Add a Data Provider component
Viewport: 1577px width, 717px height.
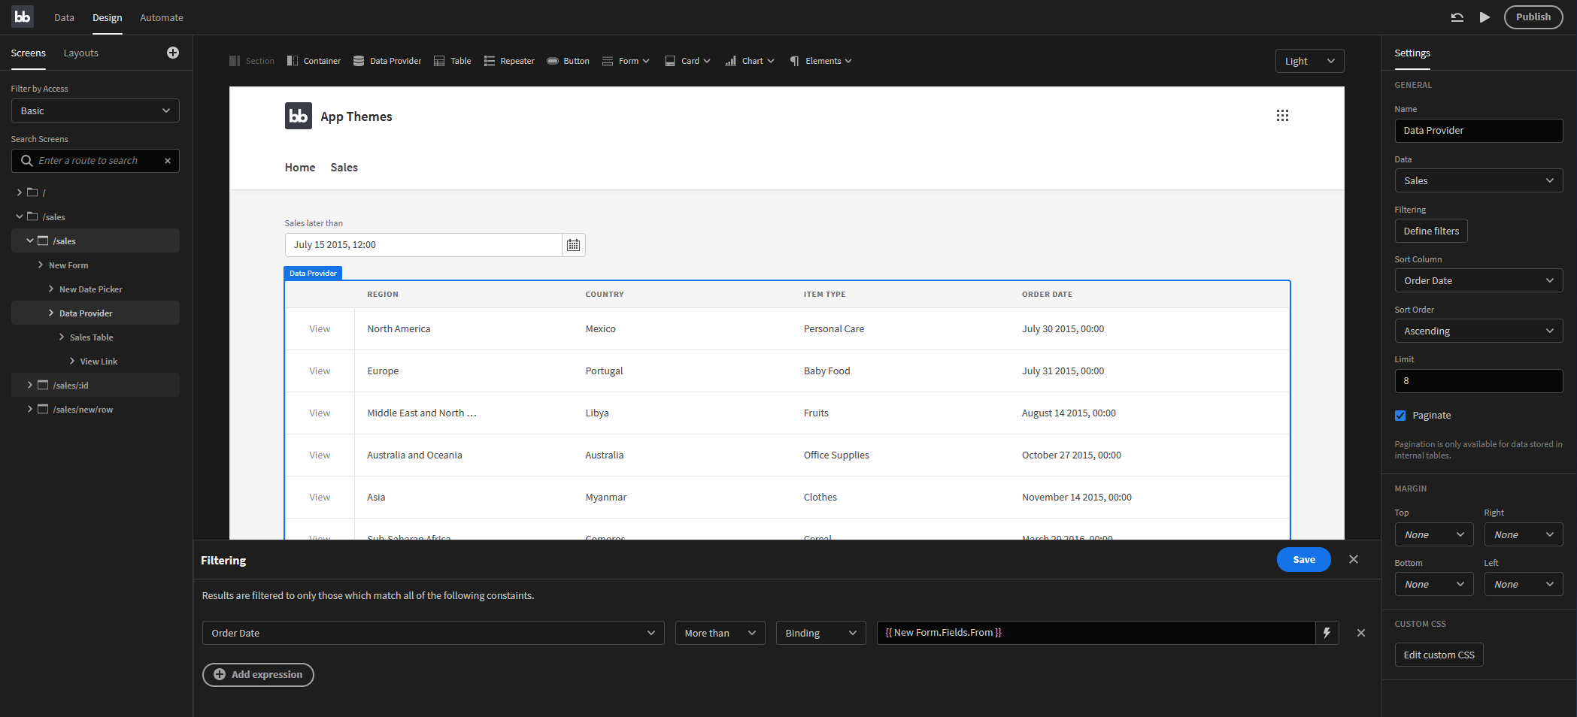[387, 60]
